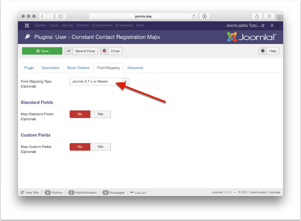Set Map Standard Fields to No
This screenshot has height=221, width=301.
tap(80, 114)
